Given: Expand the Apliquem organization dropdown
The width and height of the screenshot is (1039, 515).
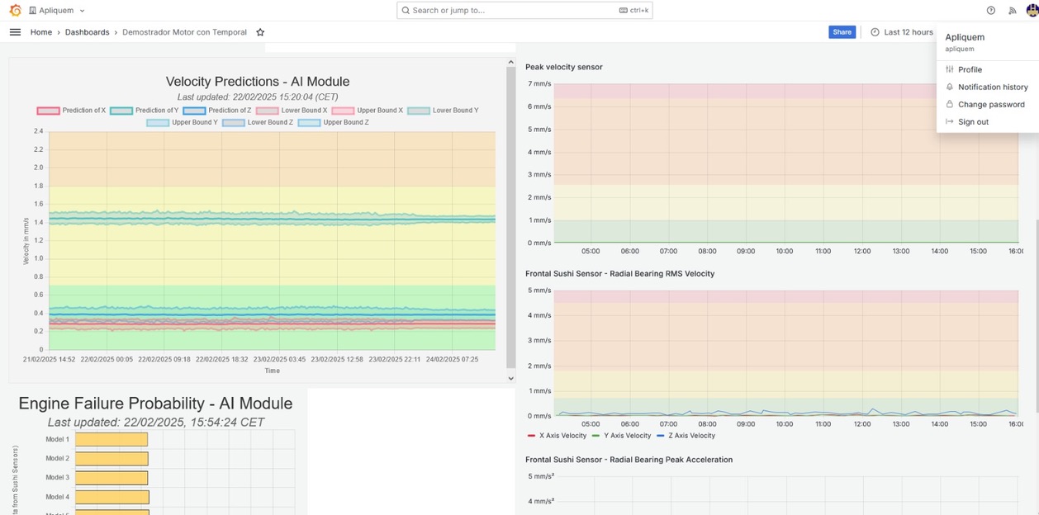Looking at the screenshot, I should coord(56,11).
